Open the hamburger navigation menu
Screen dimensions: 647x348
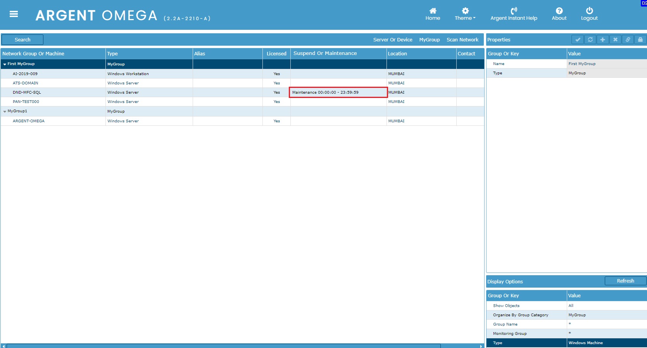[14, 14]
